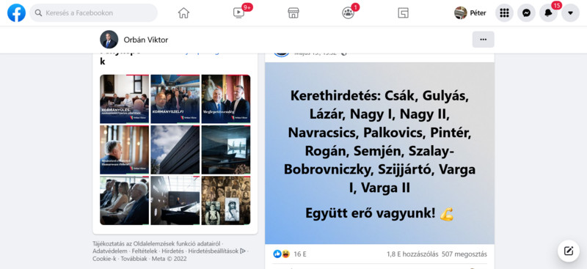Image resolution: width=587 pixels, height=269 pixels.
Task: Open the Orbán Viktor page name
Action: click(x=146, y=40)
